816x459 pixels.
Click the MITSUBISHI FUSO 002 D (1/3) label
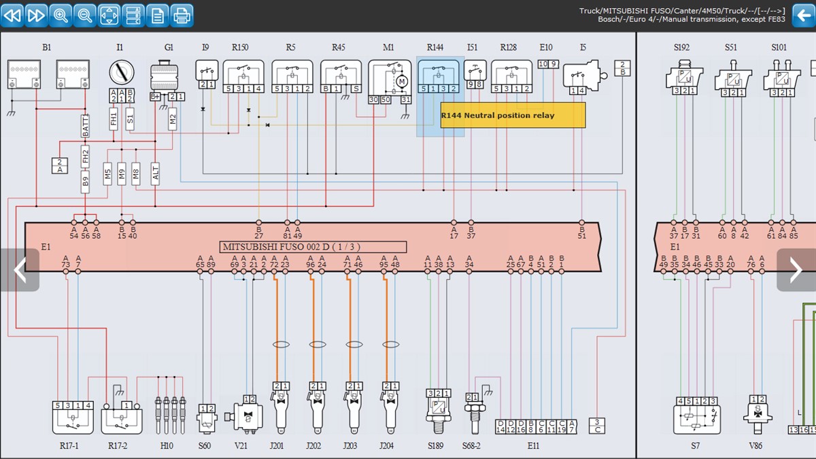313,247
